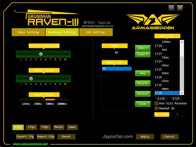Select the [↑]A key entry
Viewport: 196px width, 147px height.
tap(167, 46)
